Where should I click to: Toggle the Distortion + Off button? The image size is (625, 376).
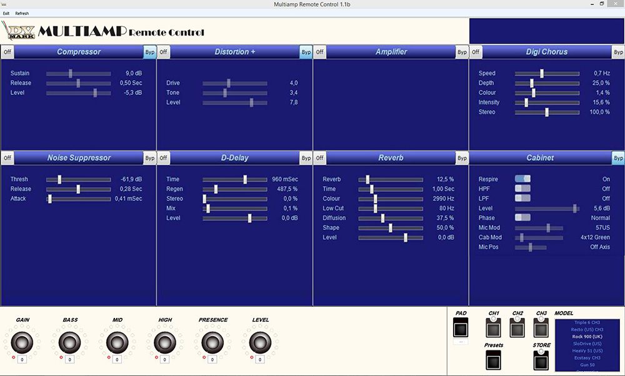pos(163,52)
